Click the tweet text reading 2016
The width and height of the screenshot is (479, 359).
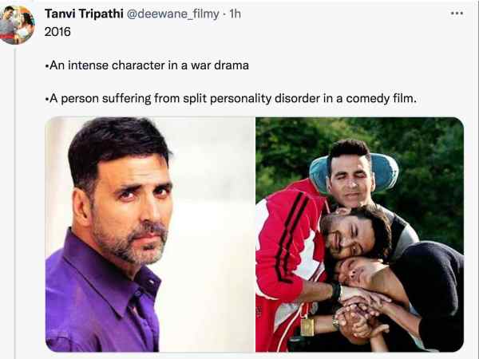(57, 32)
